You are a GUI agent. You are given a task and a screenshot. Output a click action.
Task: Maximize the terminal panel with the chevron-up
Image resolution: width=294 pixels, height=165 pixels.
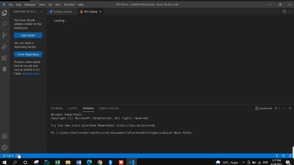coord(284,108)
